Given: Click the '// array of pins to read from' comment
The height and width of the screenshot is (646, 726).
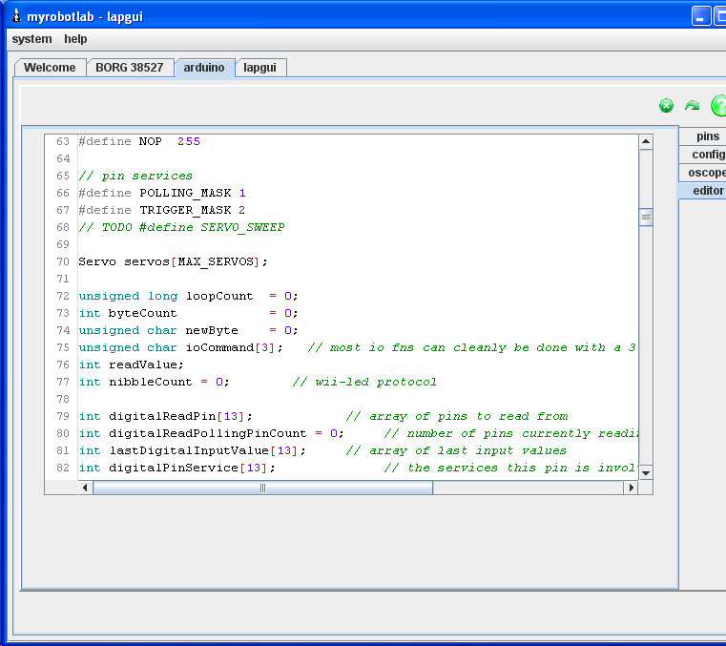Looking at the screenshot, I should 457,416.
